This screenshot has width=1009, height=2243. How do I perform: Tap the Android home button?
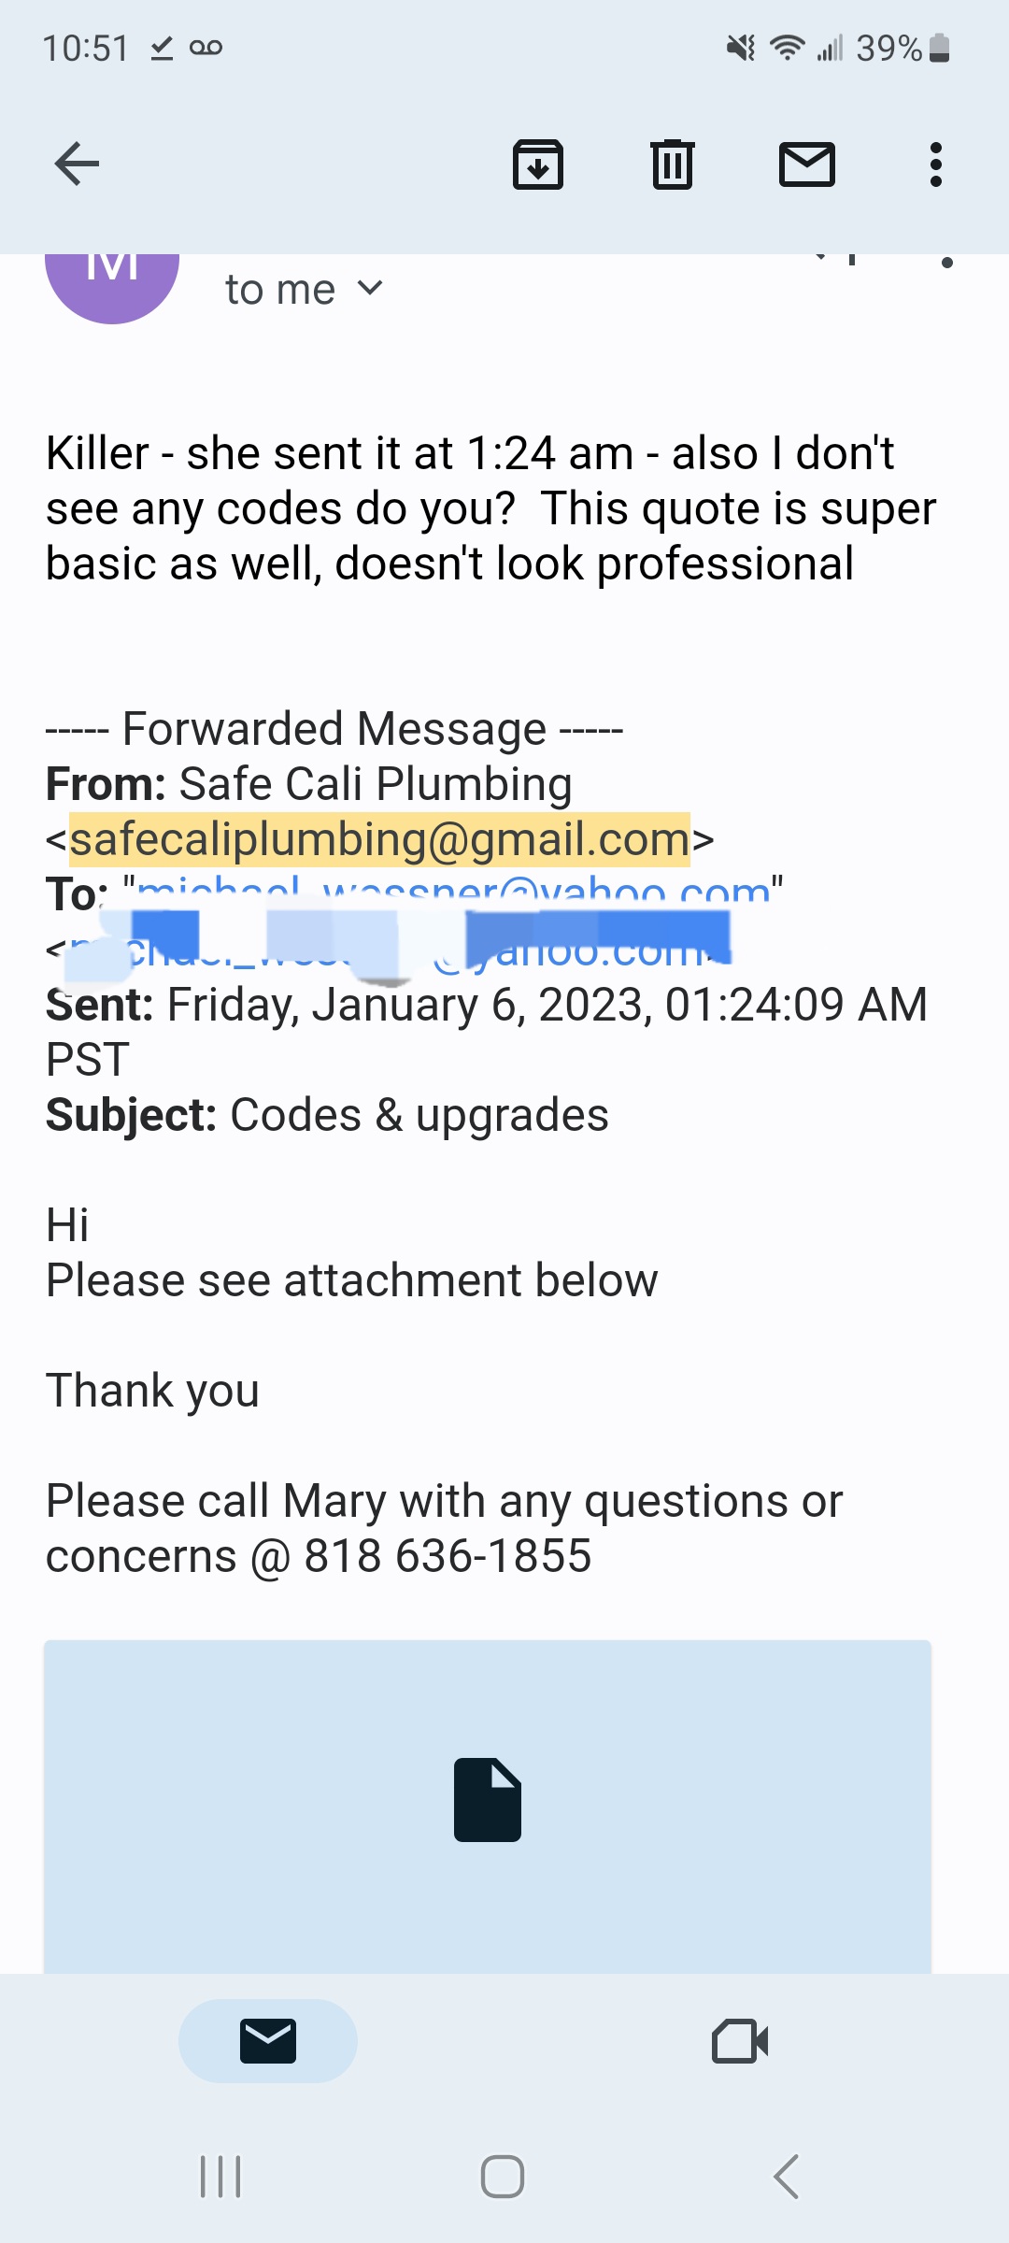click(x=503, y=2177)
